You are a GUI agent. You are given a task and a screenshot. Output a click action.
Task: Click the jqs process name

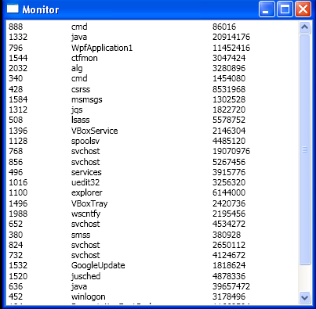(77, 110)
